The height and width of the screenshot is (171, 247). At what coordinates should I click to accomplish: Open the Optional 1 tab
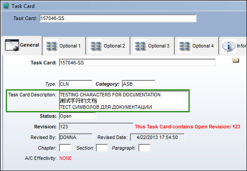click(x=64, y=46)
